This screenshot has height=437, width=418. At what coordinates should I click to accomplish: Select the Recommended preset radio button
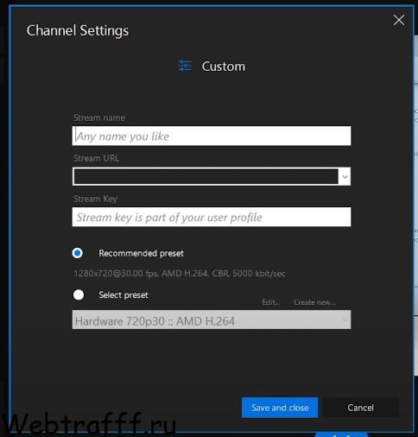(78, 253)
